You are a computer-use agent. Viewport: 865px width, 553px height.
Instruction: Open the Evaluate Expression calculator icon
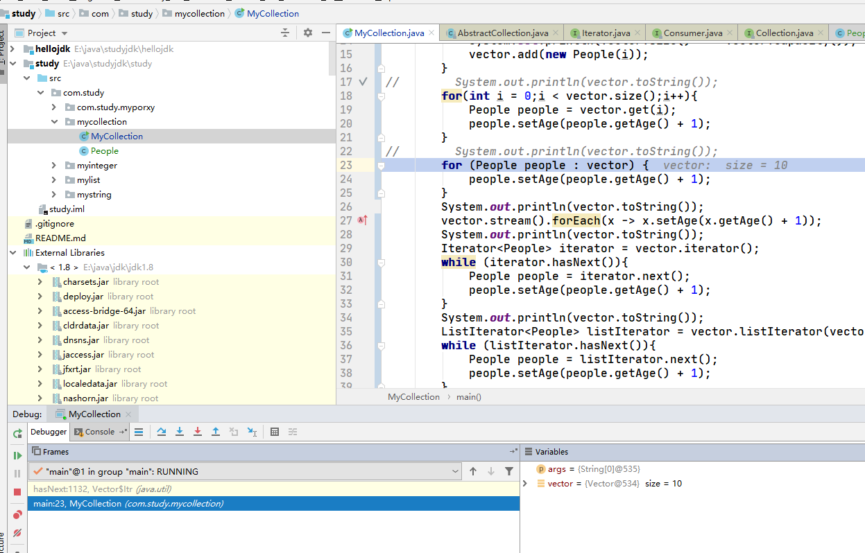coord(275,432)
